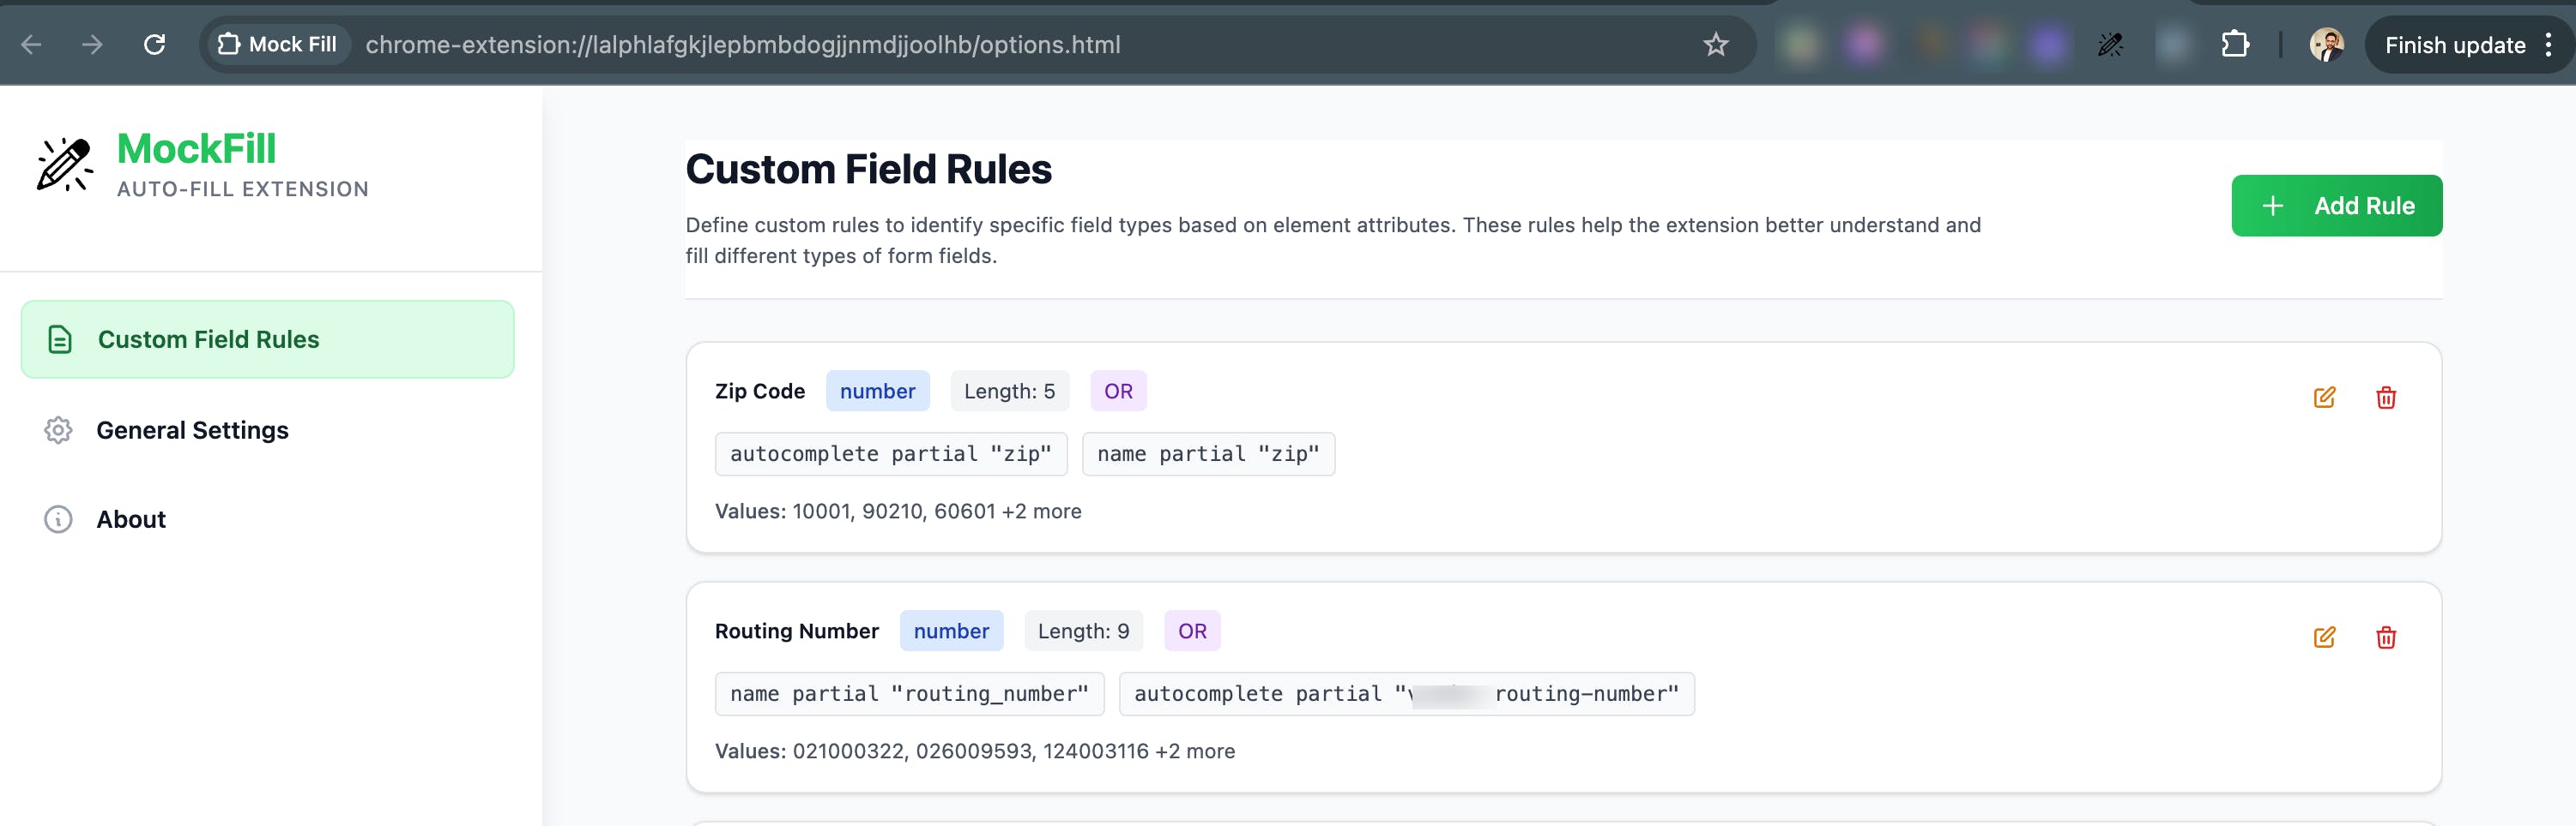
Task: Click the MockFill extension toolbar icon
Action: [x=2110, y=45]
